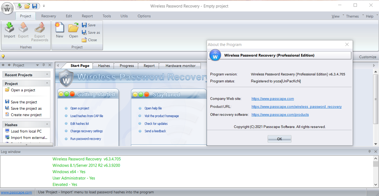379x196 pixels.
Task: Close the About the Program dialog
Action: 347,45
